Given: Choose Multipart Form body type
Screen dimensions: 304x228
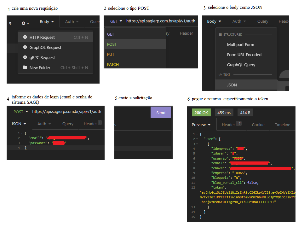Looking at the screenshot, I should pos(246,45).
